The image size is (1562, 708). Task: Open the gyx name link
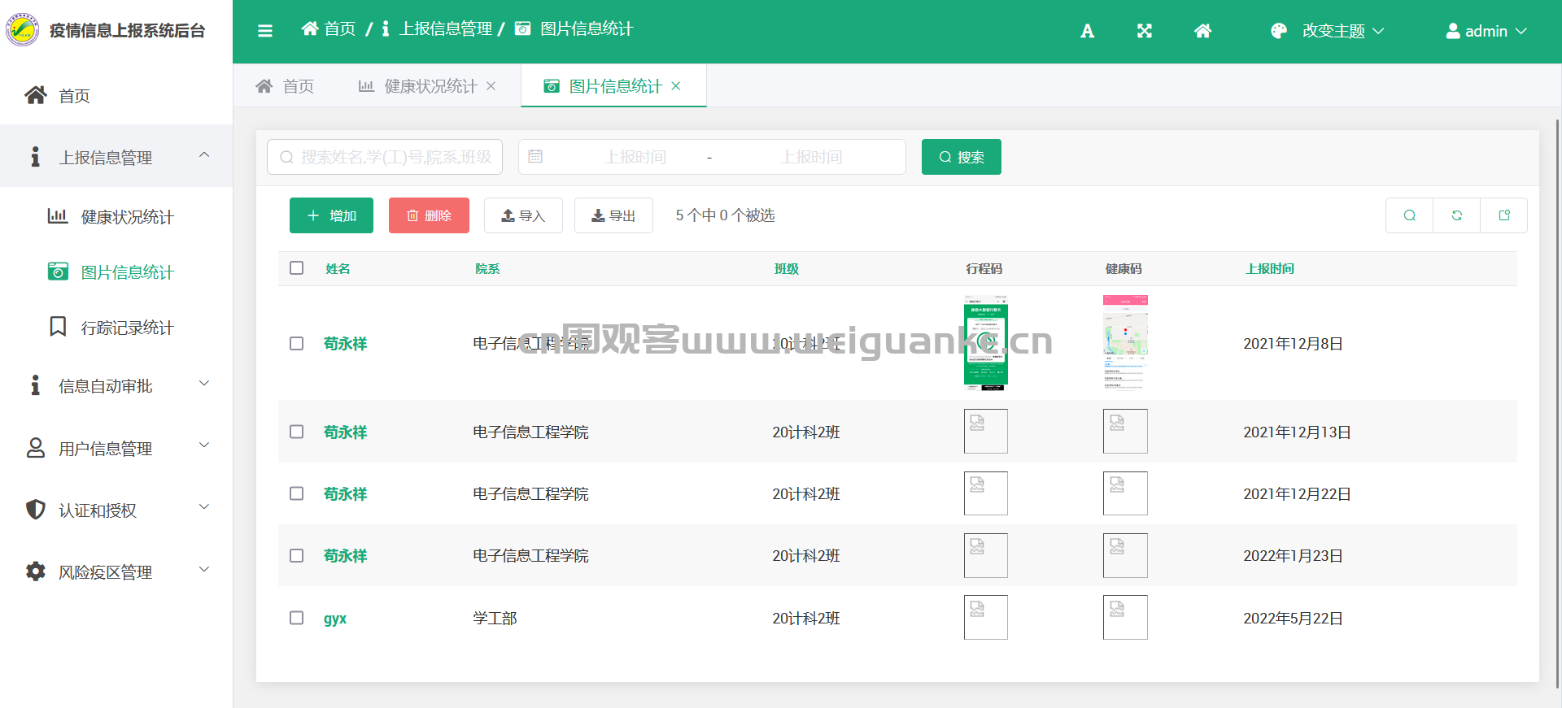tap(335, 618)
